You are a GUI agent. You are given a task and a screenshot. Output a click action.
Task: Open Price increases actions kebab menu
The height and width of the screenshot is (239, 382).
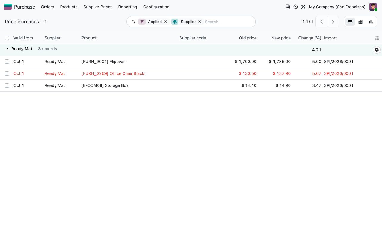tap(45, 22)
